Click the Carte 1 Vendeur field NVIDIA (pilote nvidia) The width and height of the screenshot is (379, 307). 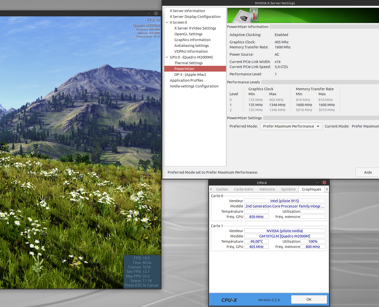click(285, 231)
